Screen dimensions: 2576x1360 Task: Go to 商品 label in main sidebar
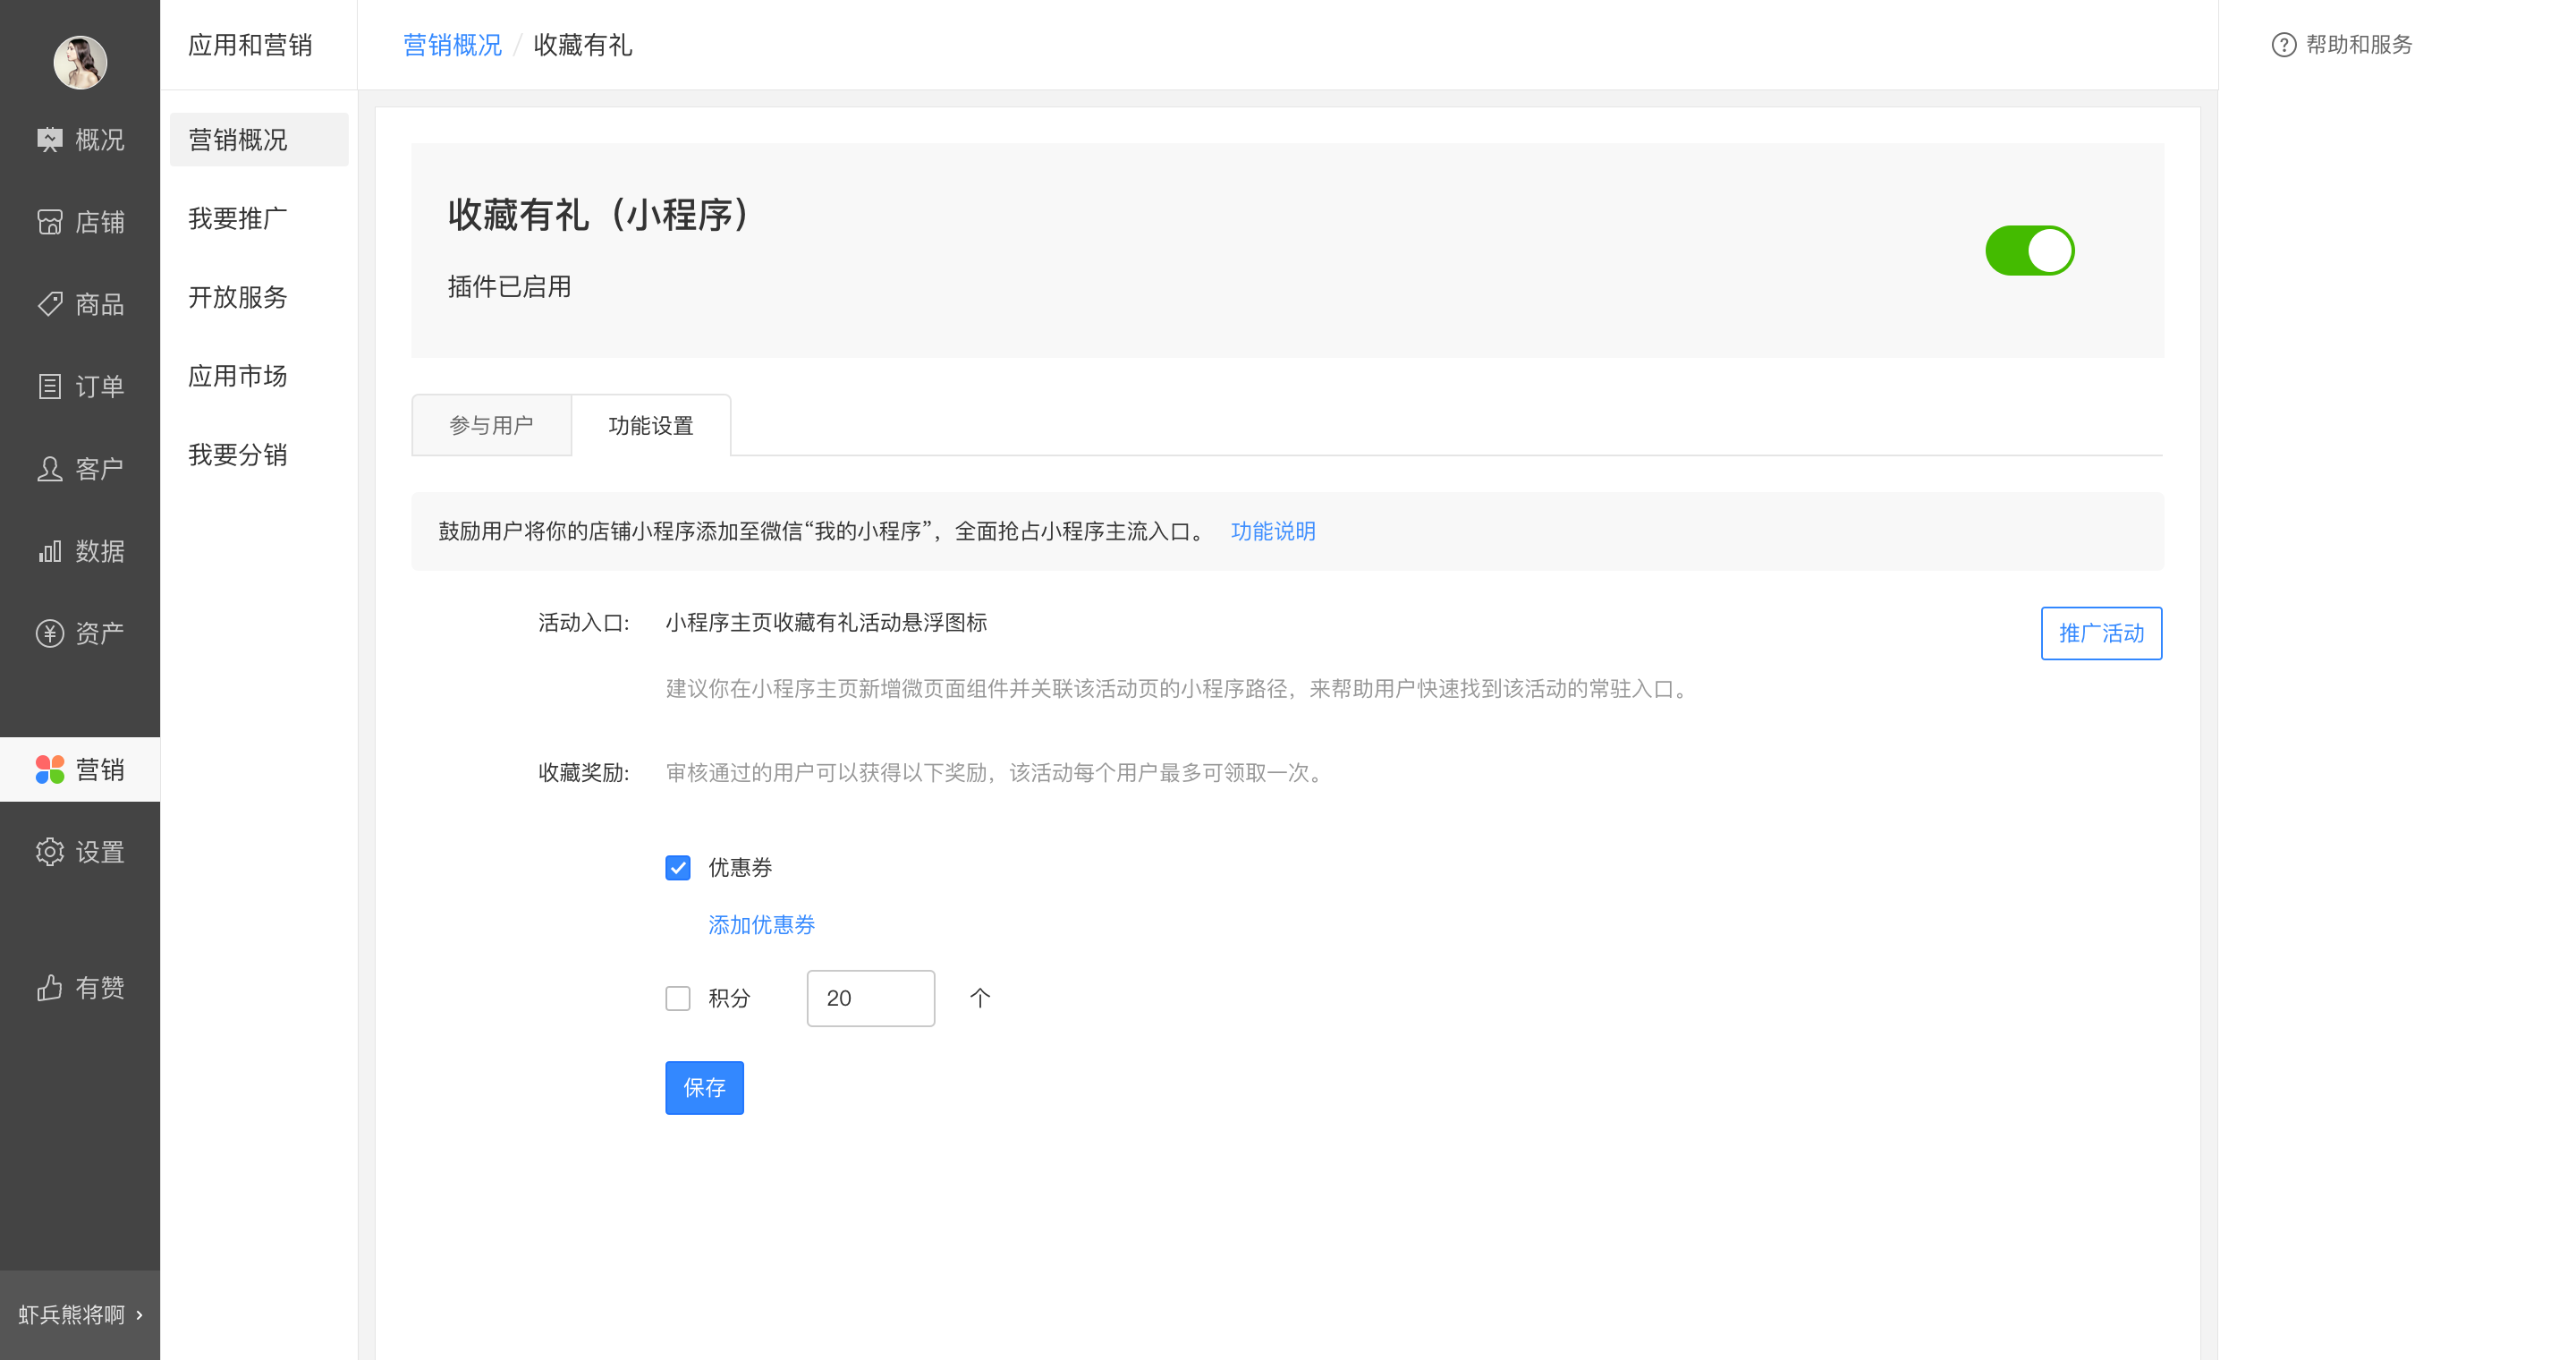pyautogui.click(x=100, y=304)
